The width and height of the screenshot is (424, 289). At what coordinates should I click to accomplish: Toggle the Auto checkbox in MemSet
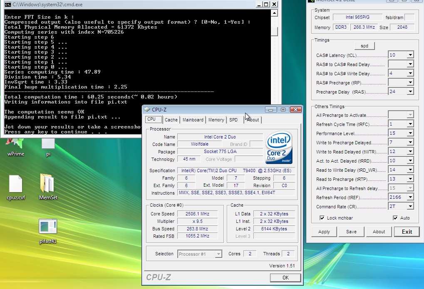(x=395, y=218)
